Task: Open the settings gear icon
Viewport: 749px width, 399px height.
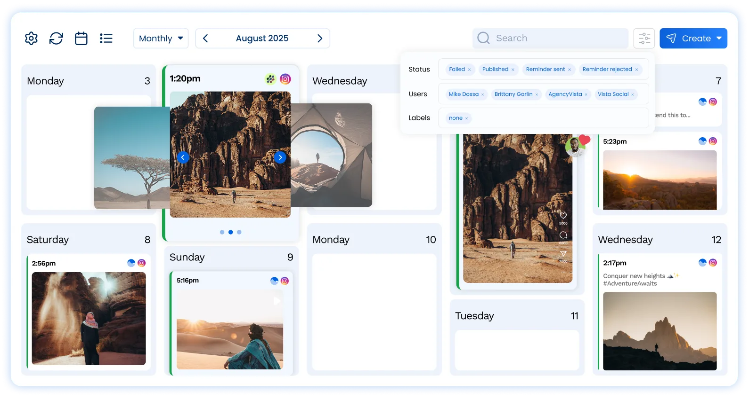Action: (31, 39)
